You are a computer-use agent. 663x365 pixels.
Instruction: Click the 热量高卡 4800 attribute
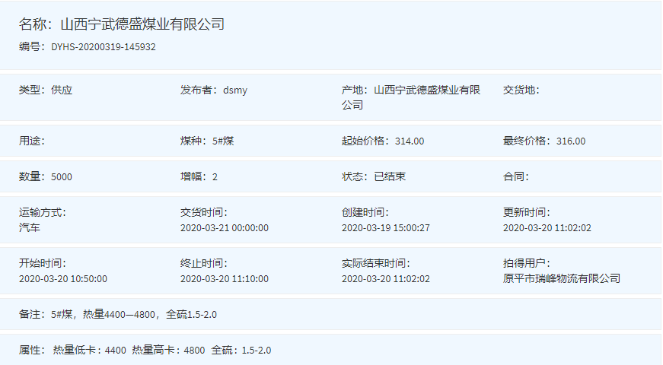(168, 351)
